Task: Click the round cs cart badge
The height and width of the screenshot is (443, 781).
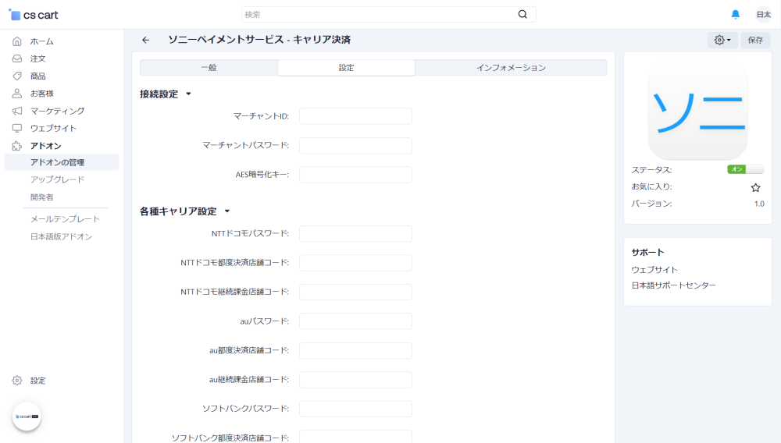Action: tap(27, 416)
